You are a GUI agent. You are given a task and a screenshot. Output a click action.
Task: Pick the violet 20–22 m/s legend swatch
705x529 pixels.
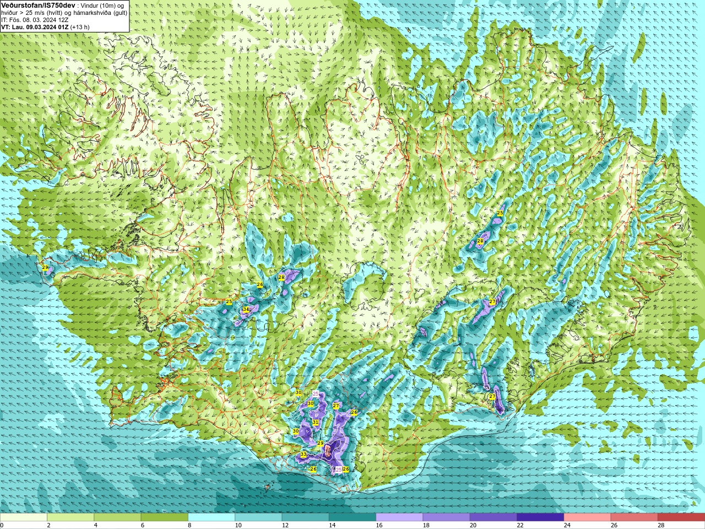click(x=493, y=517)
